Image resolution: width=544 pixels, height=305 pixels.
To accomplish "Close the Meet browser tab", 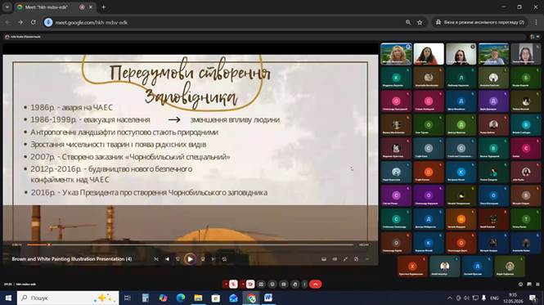I will tap(91, 7).
